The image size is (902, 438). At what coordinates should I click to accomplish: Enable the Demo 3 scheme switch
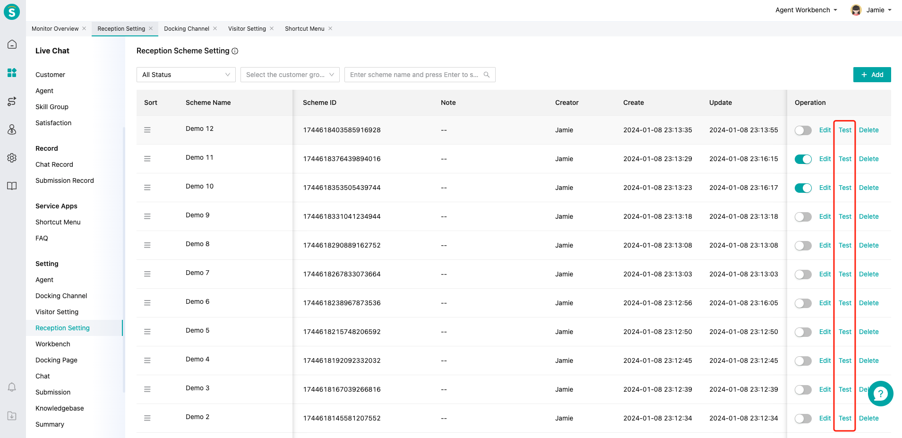803,390
